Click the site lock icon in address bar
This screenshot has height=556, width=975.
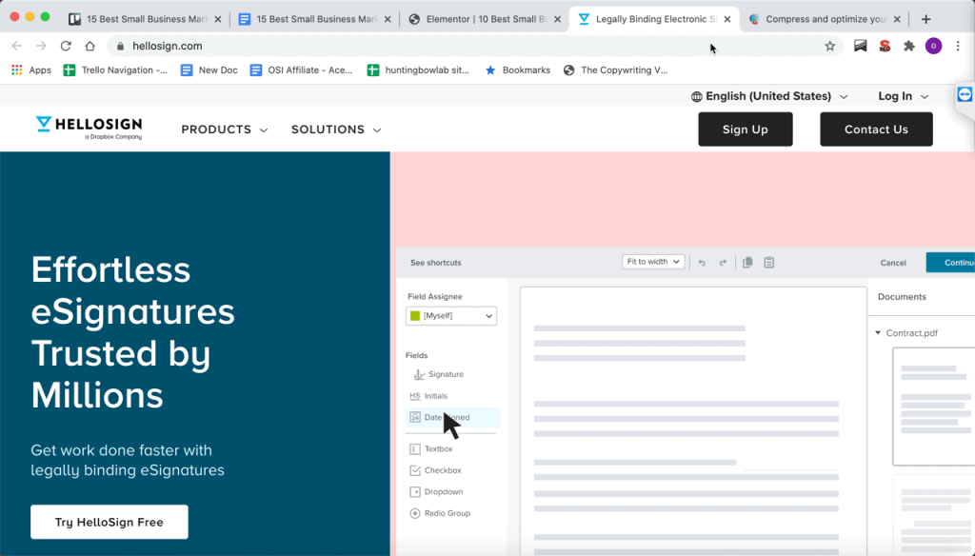121,46
